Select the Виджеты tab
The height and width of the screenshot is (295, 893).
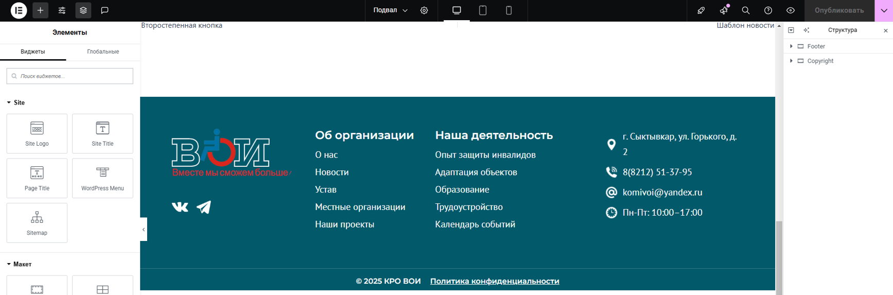[33, 51]
